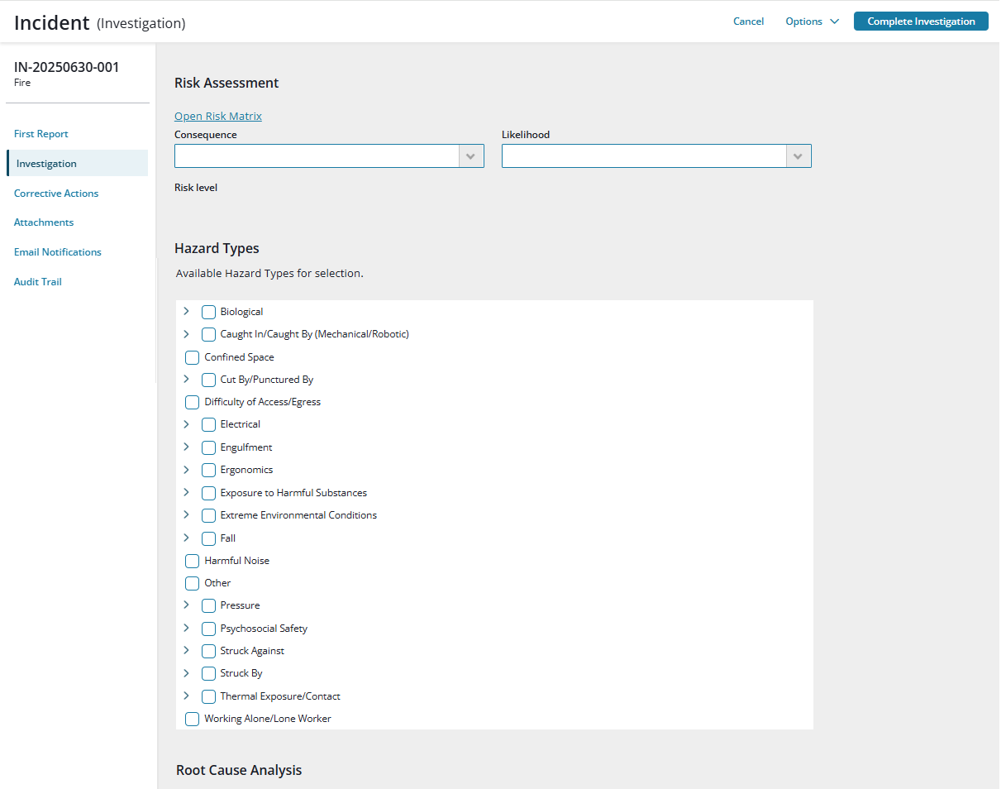1001x789 pixels.
Task: Expand the Electrical hazard category
Action: point(186,423)
